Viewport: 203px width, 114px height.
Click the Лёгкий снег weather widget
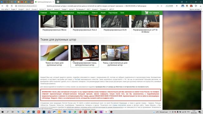pyautogui.click(x=161, y=112)
